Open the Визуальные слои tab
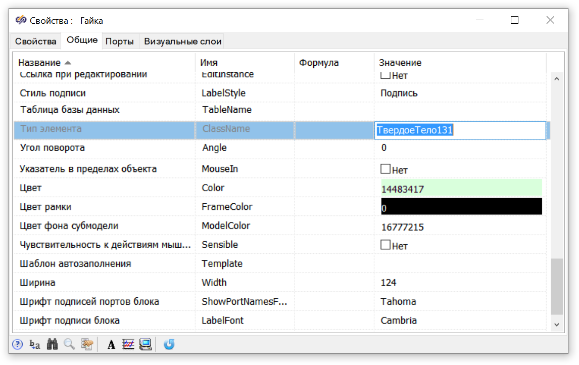The width and height of the screenshot is (579, 365). coord(183,41)
